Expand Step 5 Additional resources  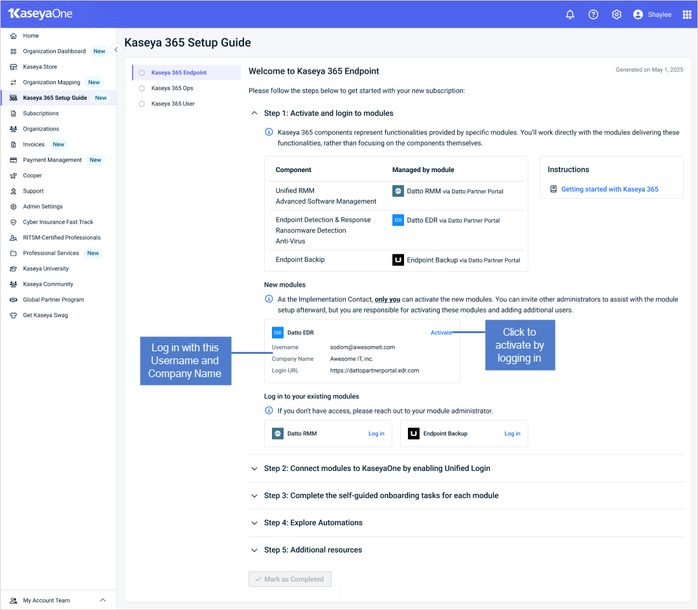[254, 550]
